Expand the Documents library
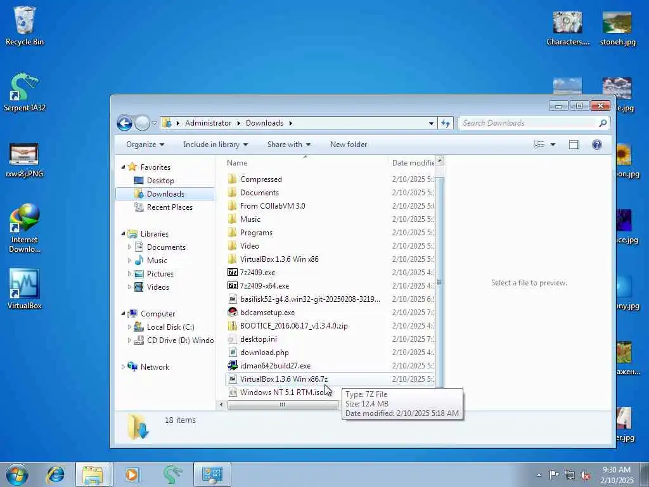 (x=129, y=247)
